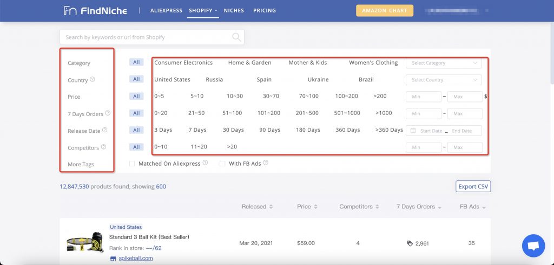This screenshot has width=554, height=265.
Task: Click the More Tags label
Action: (81, 165)
